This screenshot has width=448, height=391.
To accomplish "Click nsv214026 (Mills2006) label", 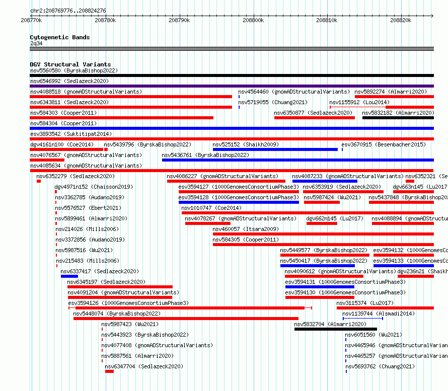I will pyautogui.click(x=87, y=229).
